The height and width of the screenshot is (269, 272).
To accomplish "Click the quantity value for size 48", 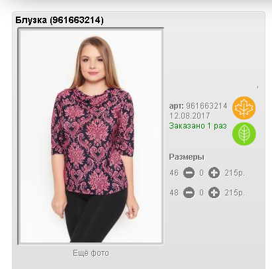I will tap(201, 193).
